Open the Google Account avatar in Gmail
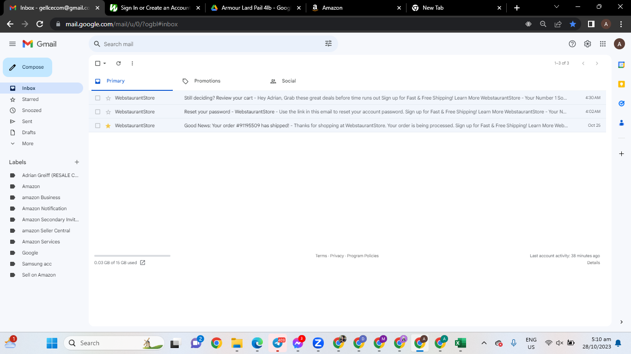The width and height of the screenshot is (631, 354). [619, 44]
